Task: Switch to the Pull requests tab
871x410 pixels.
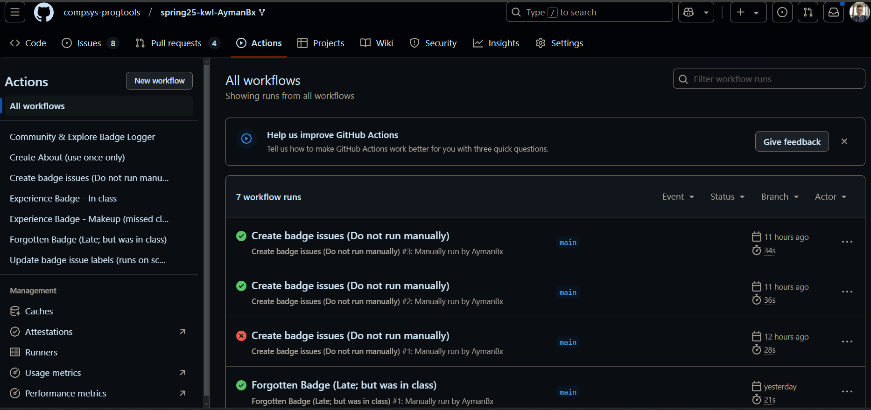Action: (x=177, y=43)
